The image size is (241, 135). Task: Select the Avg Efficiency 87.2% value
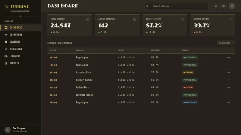154,25
